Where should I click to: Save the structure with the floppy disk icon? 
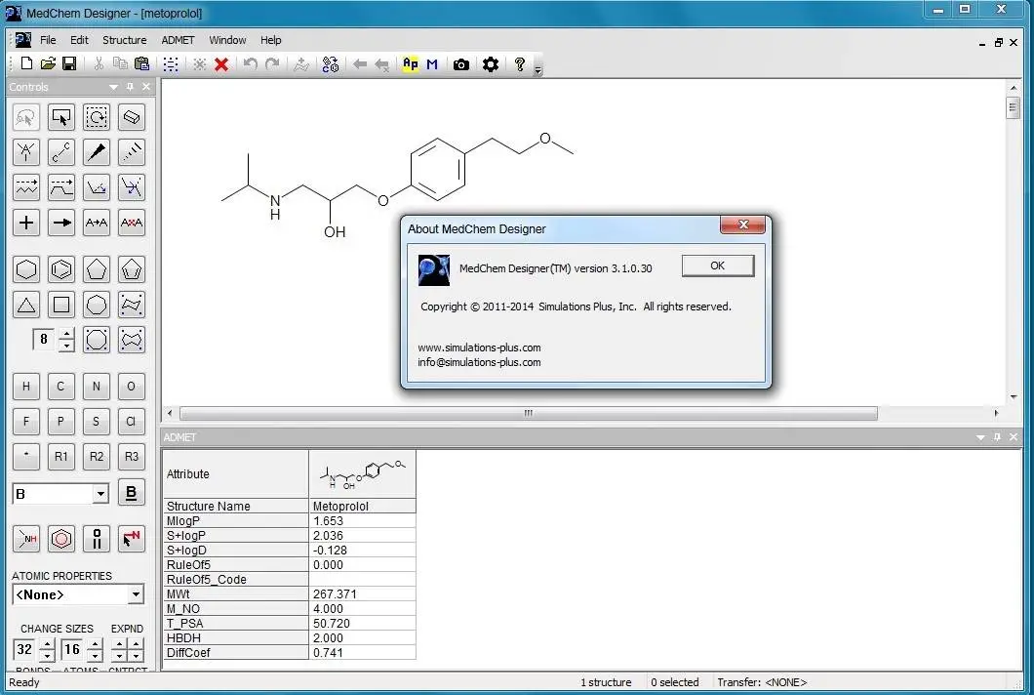coord(69,64)
